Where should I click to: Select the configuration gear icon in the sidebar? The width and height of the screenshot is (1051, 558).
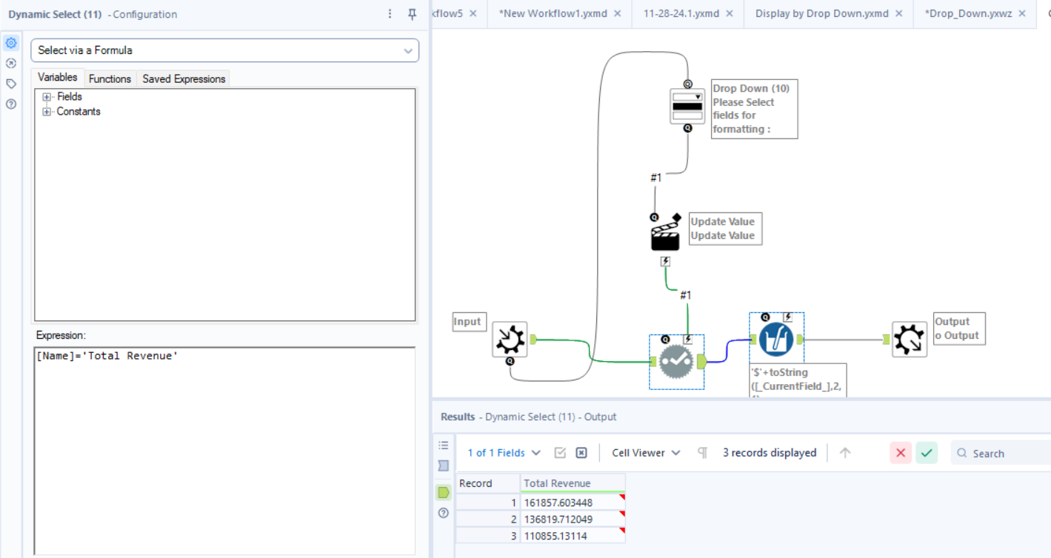10,42
